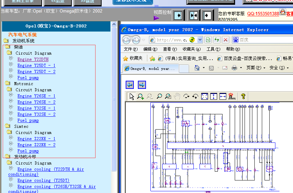Collapse the Simtec folder in the tree
Viewport: 293px width, 193px height.
pos(7,126)
